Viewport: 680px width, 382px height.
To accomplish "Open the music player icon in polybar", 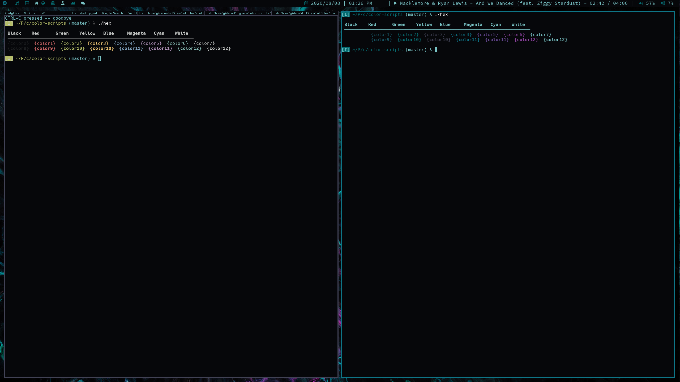I will click(17, 3).
